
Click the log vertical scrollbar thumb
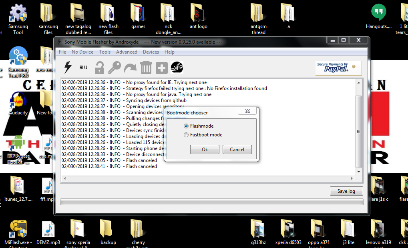point(359,132)
